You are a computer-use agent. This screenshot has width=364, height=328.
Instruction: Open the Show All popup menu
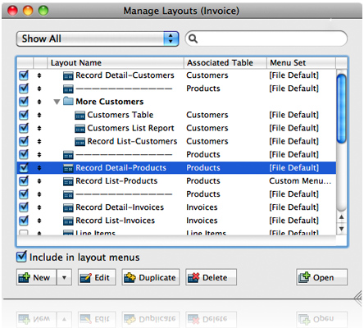[98, 39]
